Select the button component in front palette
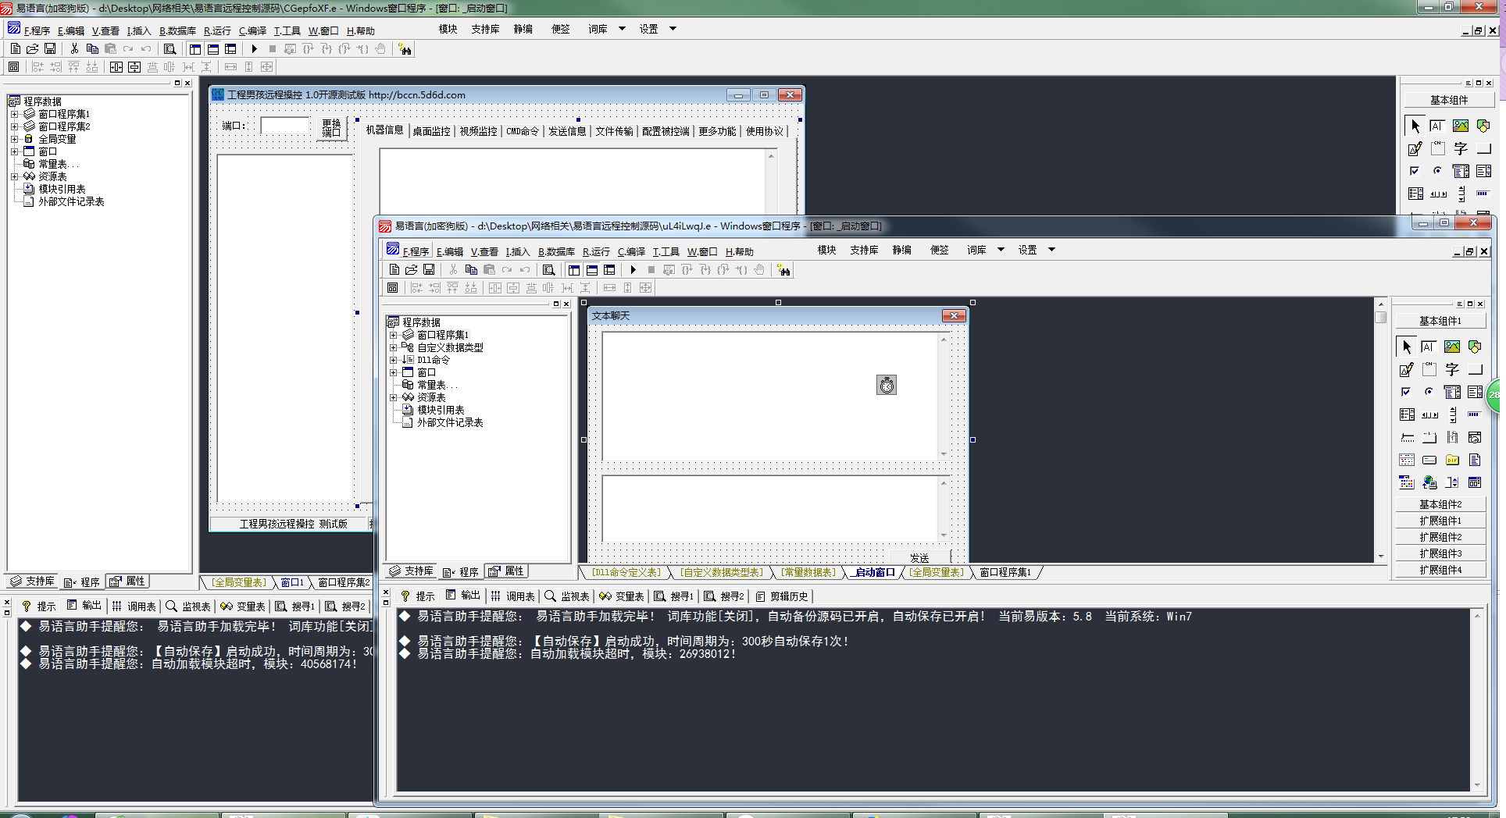1506x818 pixels. (x=1475, y=369)
